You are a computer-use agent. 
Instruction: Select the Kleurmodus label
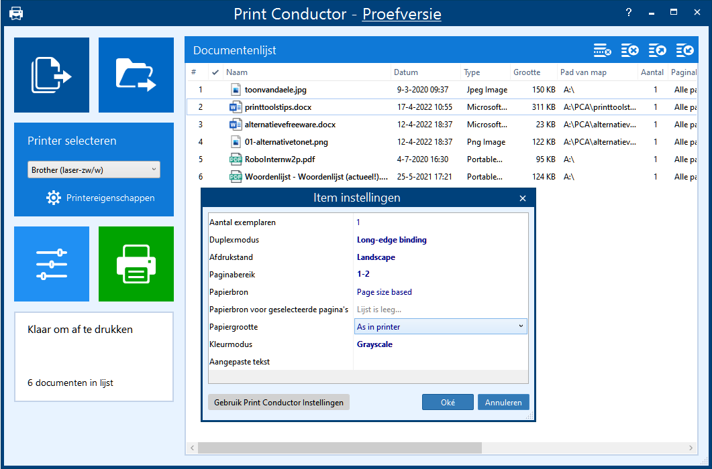pyautogui.click(x=231, y=344)
